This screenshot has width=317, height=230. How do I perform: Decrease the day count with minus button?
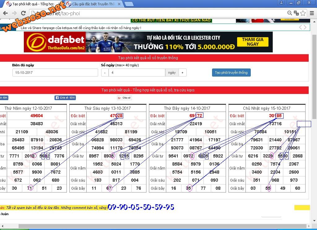pyautogui.click(x=105, y=73)
